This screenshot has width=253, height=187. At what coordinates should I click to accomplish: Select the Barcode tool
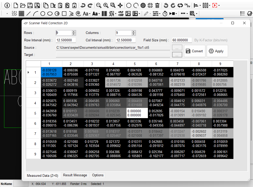pos(104,14)
